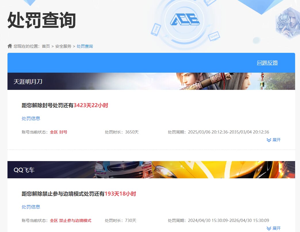Click the 全区 禁止参与边境模式 status text
The width and height of the screenshot is (300, 232).
pyautogui.click(x=70, y=221)
